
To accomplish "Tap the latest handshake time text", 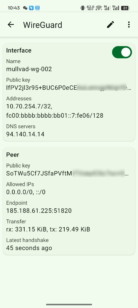I will [x=29, y=248].
